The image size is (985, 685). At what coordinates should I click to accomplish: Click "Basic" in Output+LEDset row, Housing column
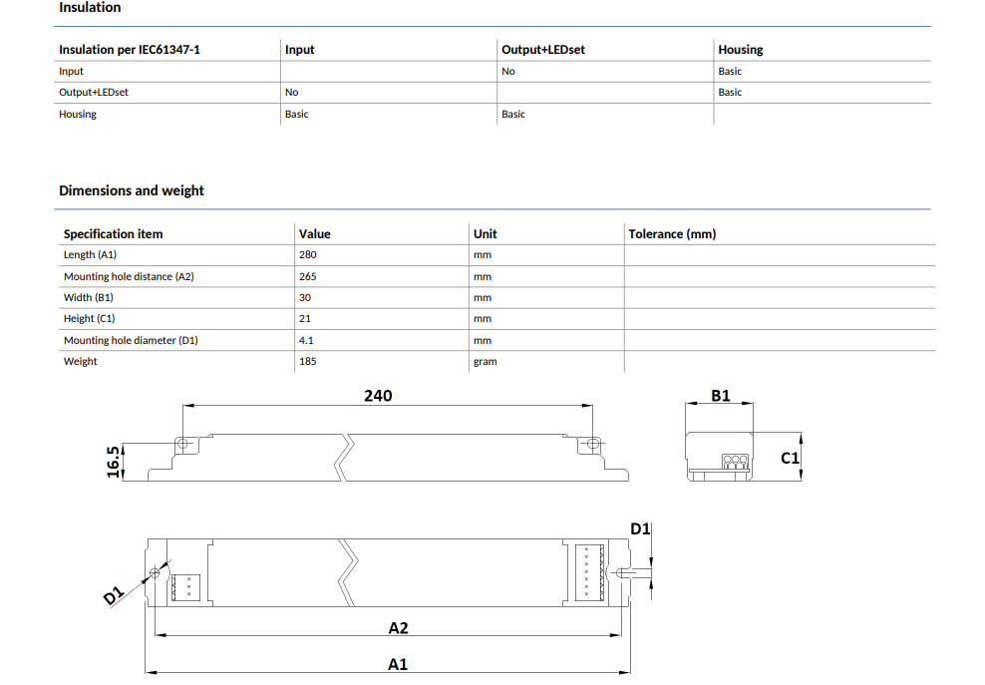(730, 93)
